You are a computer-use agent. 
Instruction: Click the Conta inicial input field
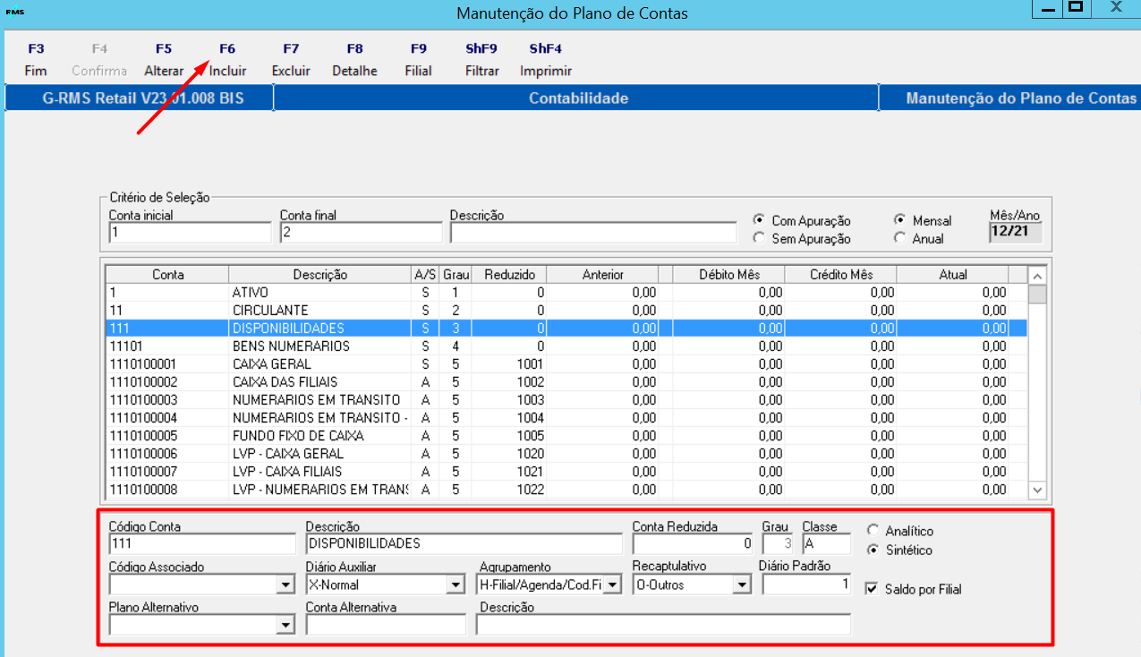[190, 233]
